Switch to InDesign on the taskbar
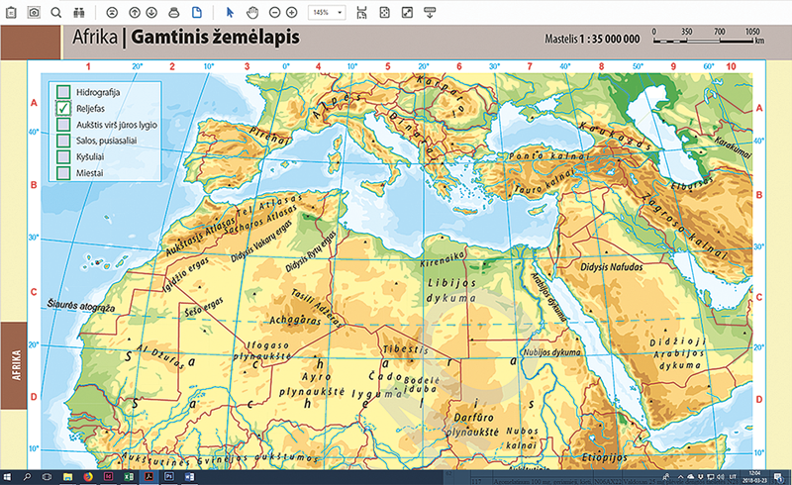The image size is (792, 485). (108, 476)
